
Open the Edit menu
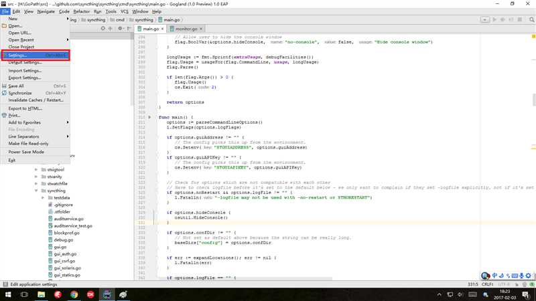pyautogui.click(x=16, y=11)
